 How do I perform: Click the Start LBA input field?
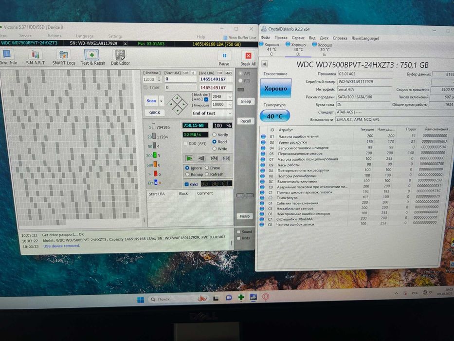180,79
